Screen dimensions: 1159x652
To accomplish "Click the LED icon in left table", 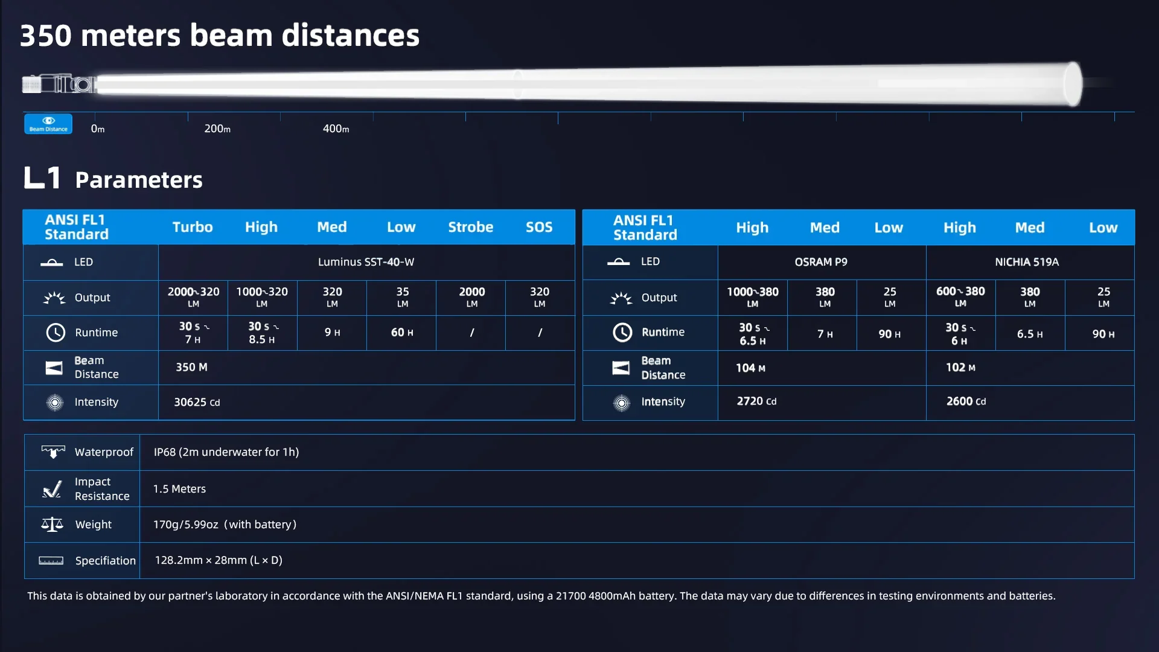I will (51, 262).
